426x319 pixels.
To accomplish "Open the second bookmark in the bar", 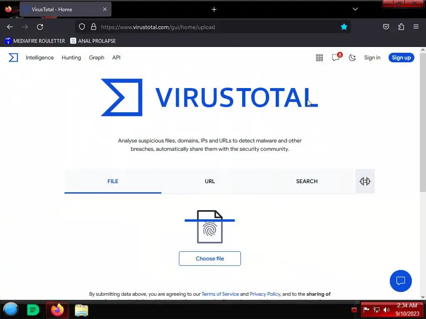I will pos(93,41).
